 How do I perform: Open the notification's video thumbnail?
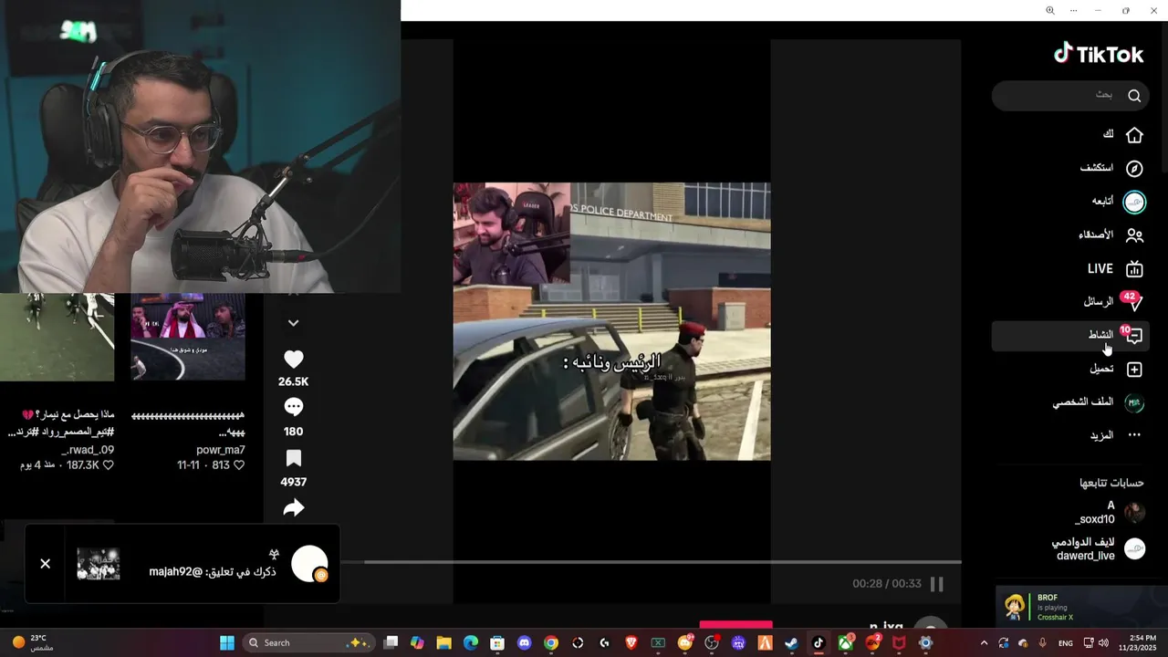[x=99, y=564]
